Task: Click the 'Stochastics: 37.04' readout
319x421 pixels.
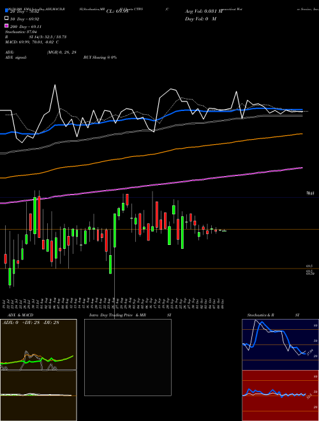Action: pos(20,32)
